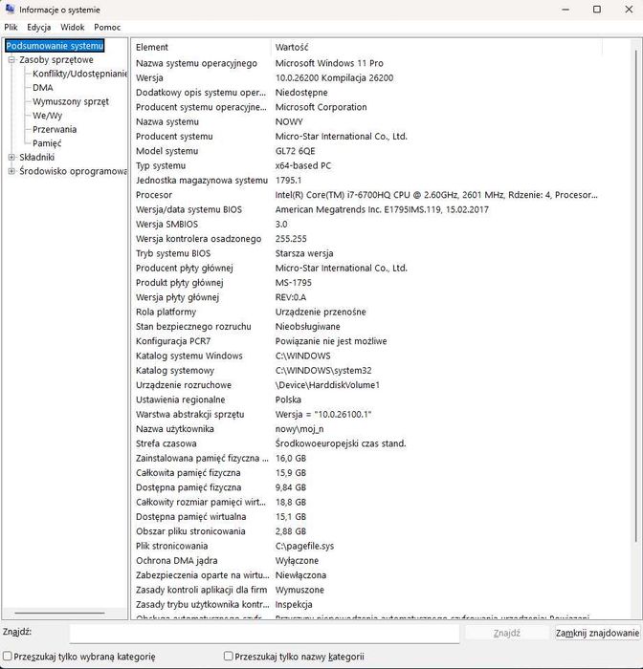The width and height of the screenshot is (643, 669).
Task: Click the Producent systemu row label
Action: click(174, 137)
